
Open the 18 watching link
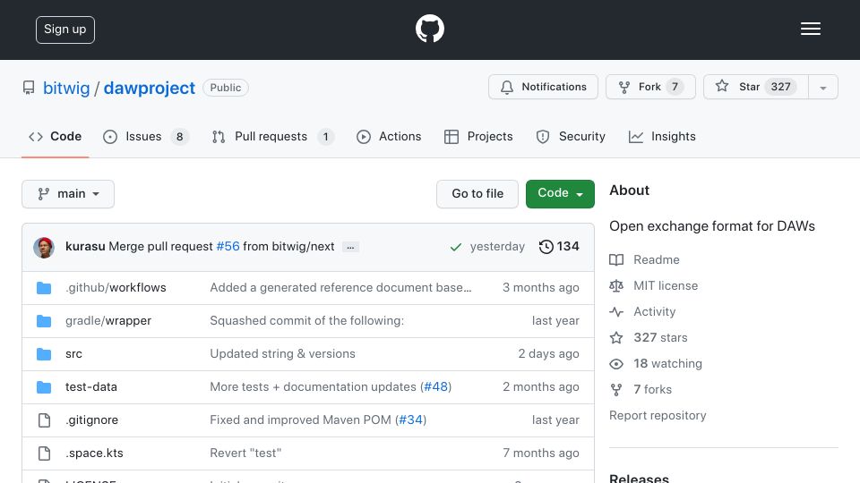click(x=667, y=364)
